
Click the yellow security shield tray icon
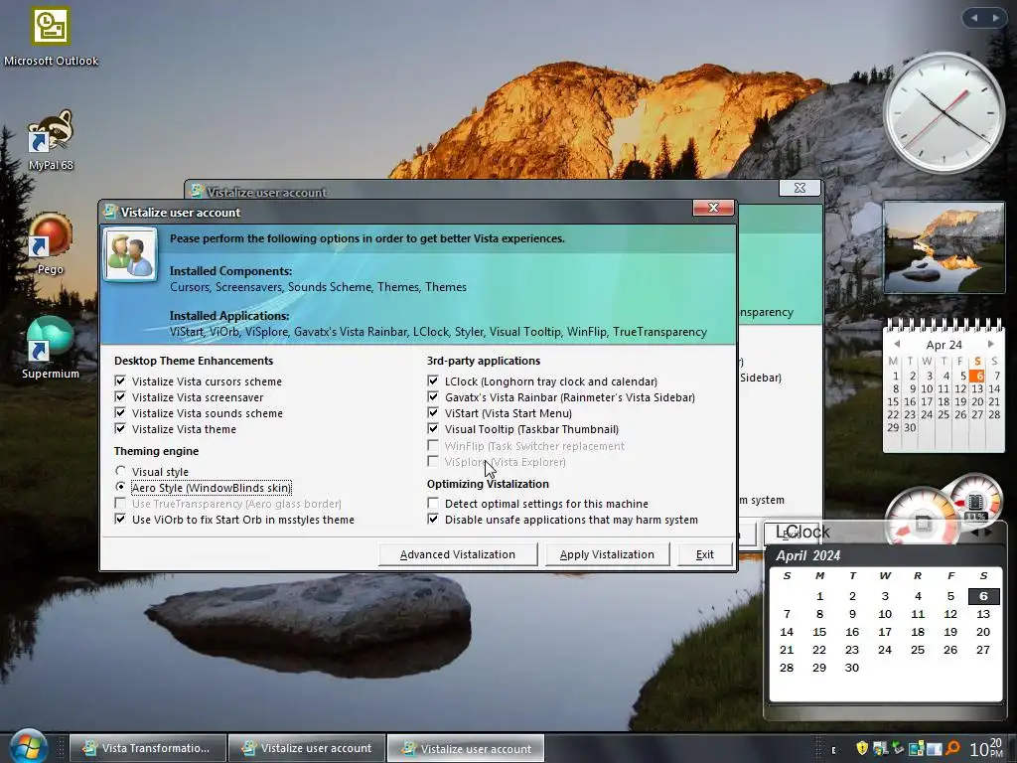(x=862, y=748)
